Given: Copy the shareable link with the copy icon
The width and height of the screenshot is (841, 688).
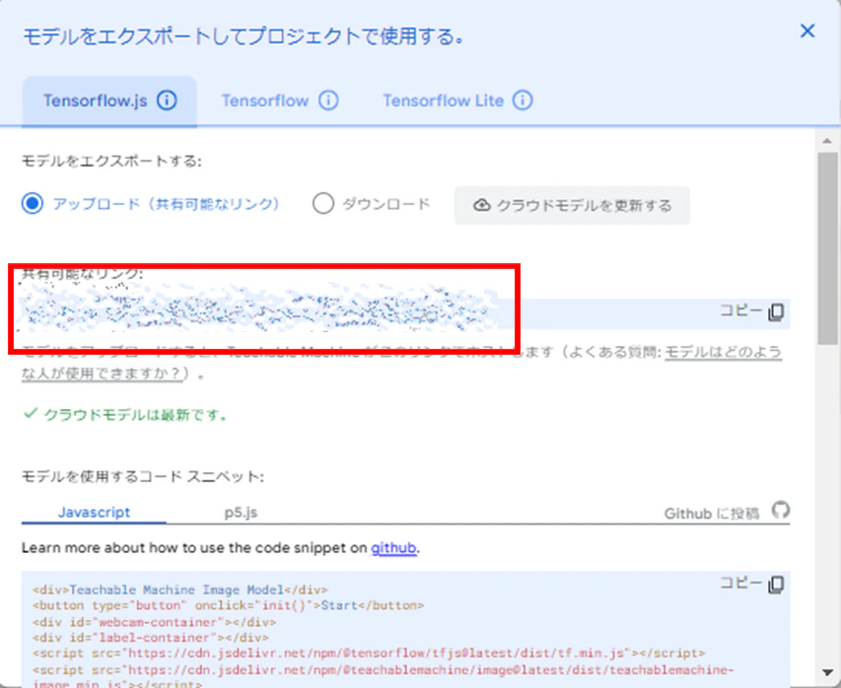Looking at the screenshot, I should coord(776,312).
